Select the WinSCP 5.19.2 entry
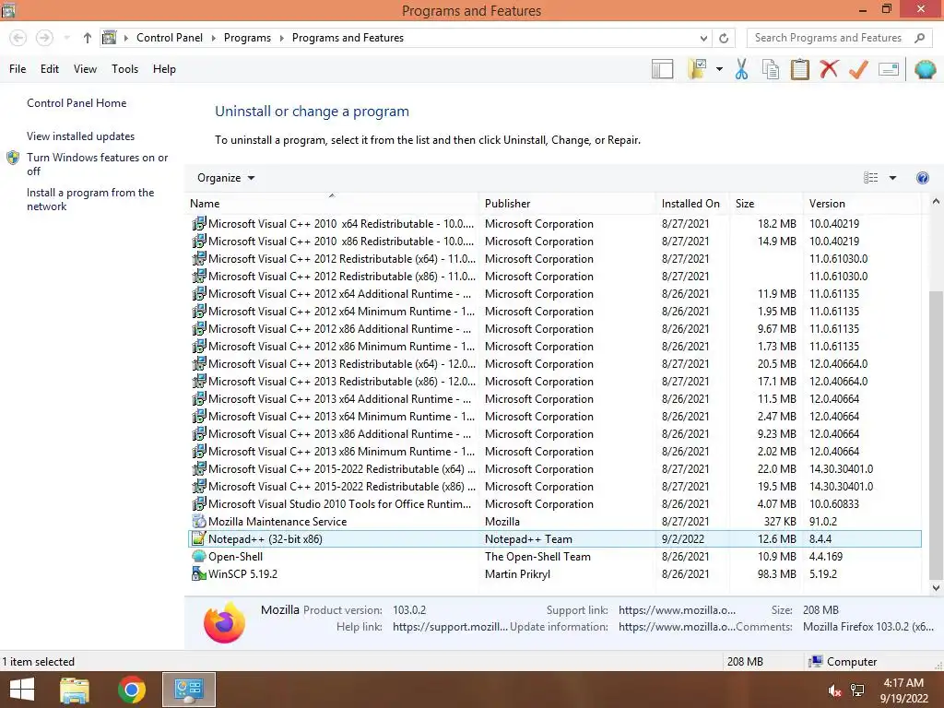The width and height of the screenshot is (944, 708). pos(554,573)
